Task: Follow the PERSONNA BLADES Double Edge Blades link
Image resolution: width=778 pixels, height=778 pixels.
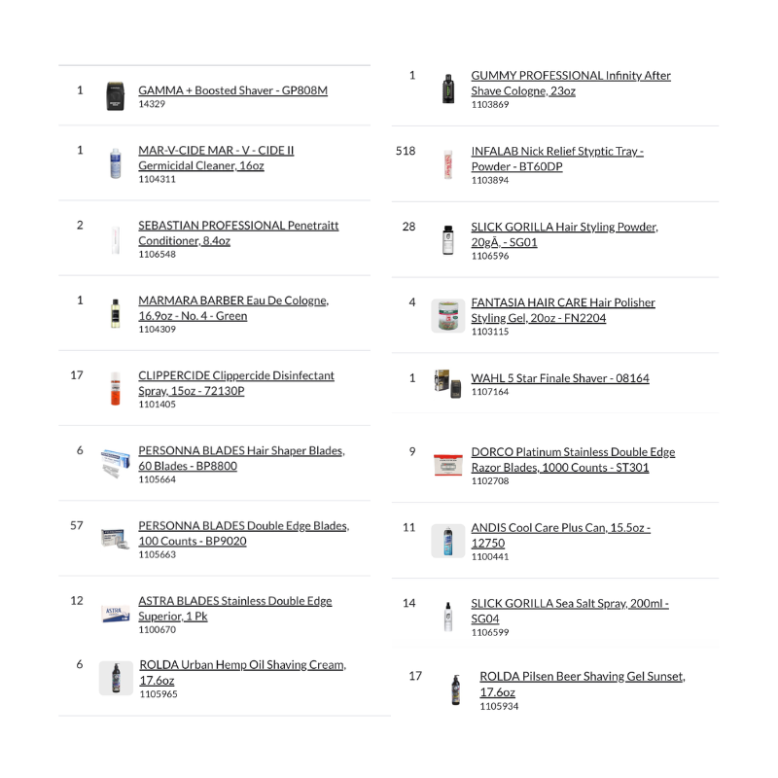Action: click(243, 533)
